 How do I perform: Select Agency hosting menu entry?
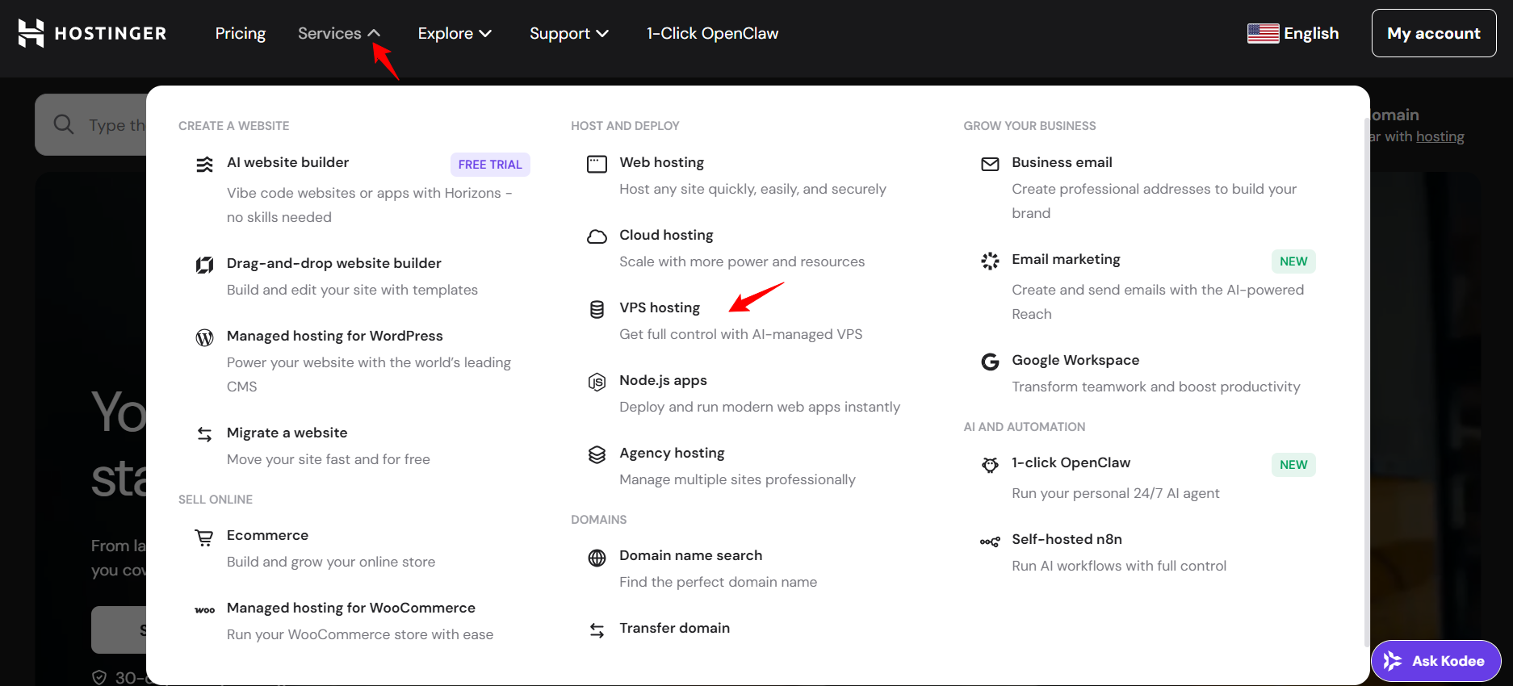[x=672, y=453]
